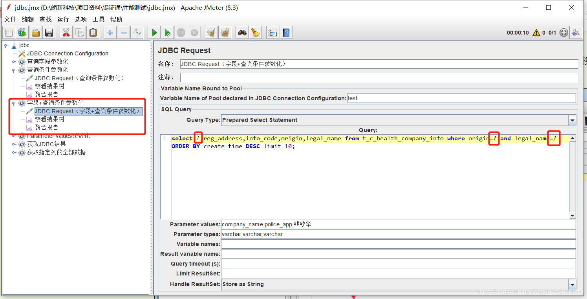Click the Limit ResultSet field
This screenshot has width=587, height=299.
point(399,273)
